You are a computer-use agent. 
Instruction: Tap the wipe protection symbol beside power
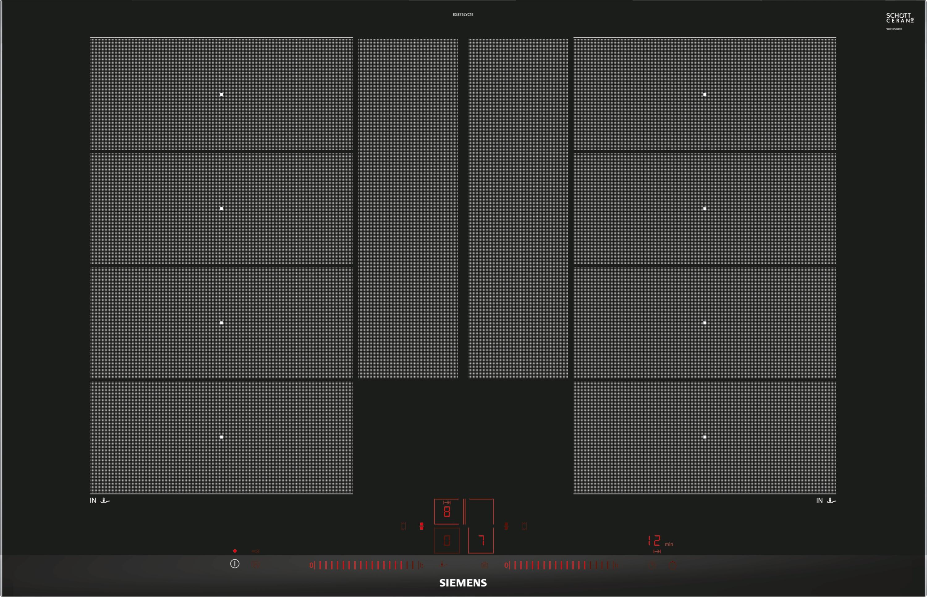point(256,565)
